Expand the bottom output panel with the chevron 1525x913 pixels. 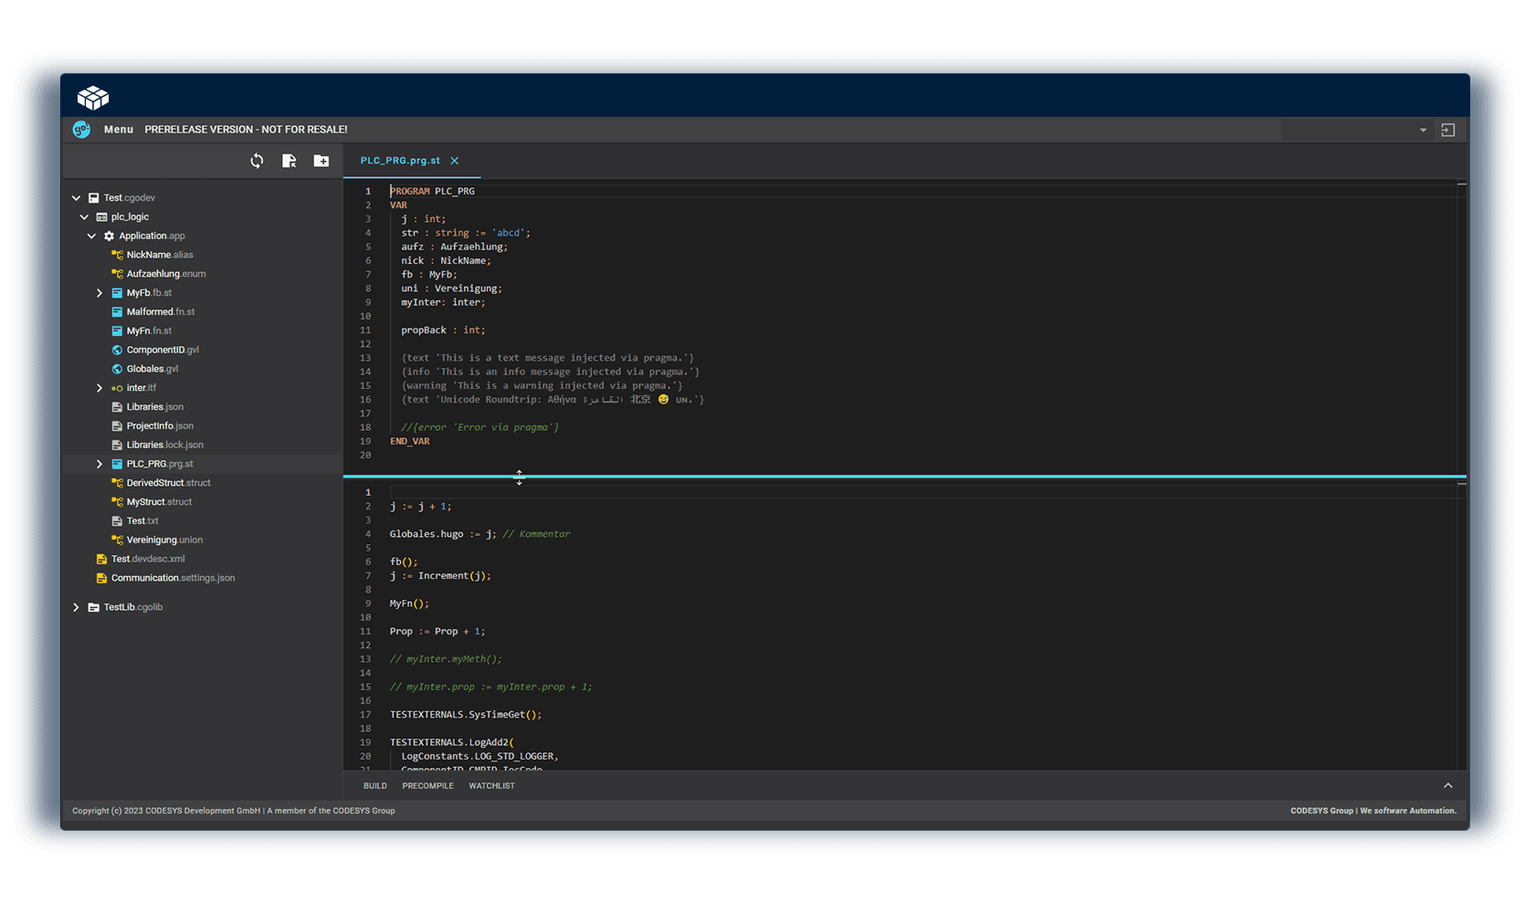tap(1447, 785)
